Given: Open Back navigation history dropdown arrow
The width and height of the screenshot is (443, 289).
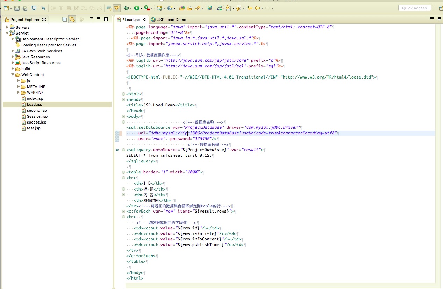Looking at the screenshot, I should [262, 8].
